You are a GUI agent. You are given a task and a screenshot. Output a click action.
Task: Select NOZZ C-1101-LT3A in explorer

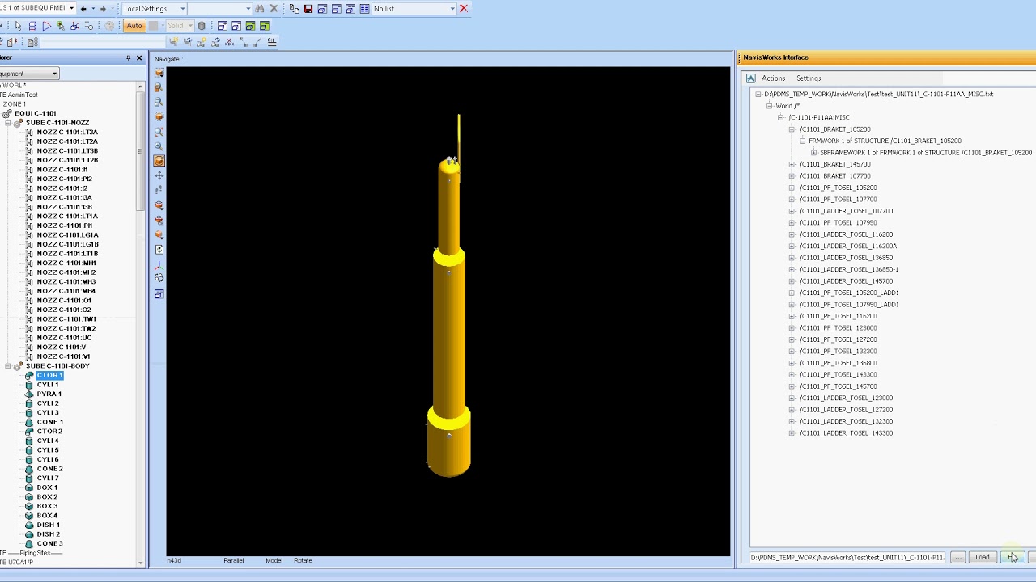tap(67, 132)
